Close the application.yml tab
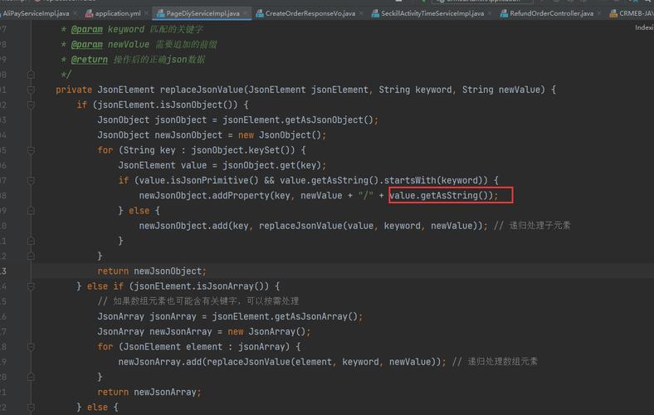Image resolution: width=654 pixels, height=415 pixels. click(x=146, y=13)
